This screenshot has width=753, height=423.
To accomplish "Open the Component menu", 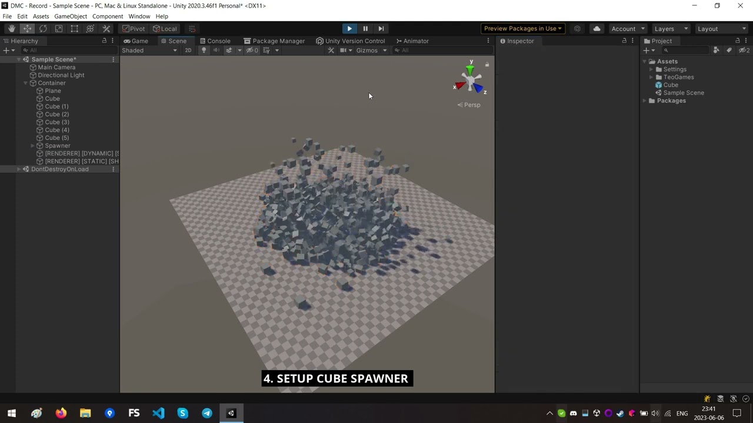I will click(108, 16).
